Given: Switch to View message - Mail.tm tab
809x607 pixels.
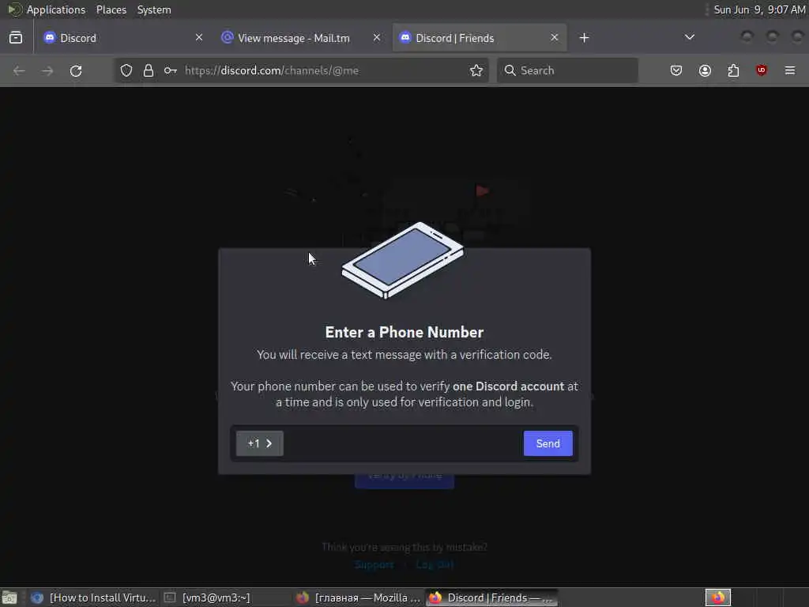Looking at the screenshot, I should pyautogui.click(x=301, y=38).
